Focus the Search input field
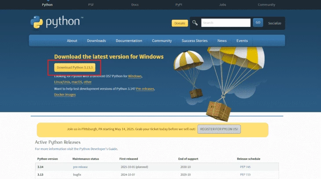Image resolution: width=321 pixels, height=179 pixels. (x=226, y=23)
